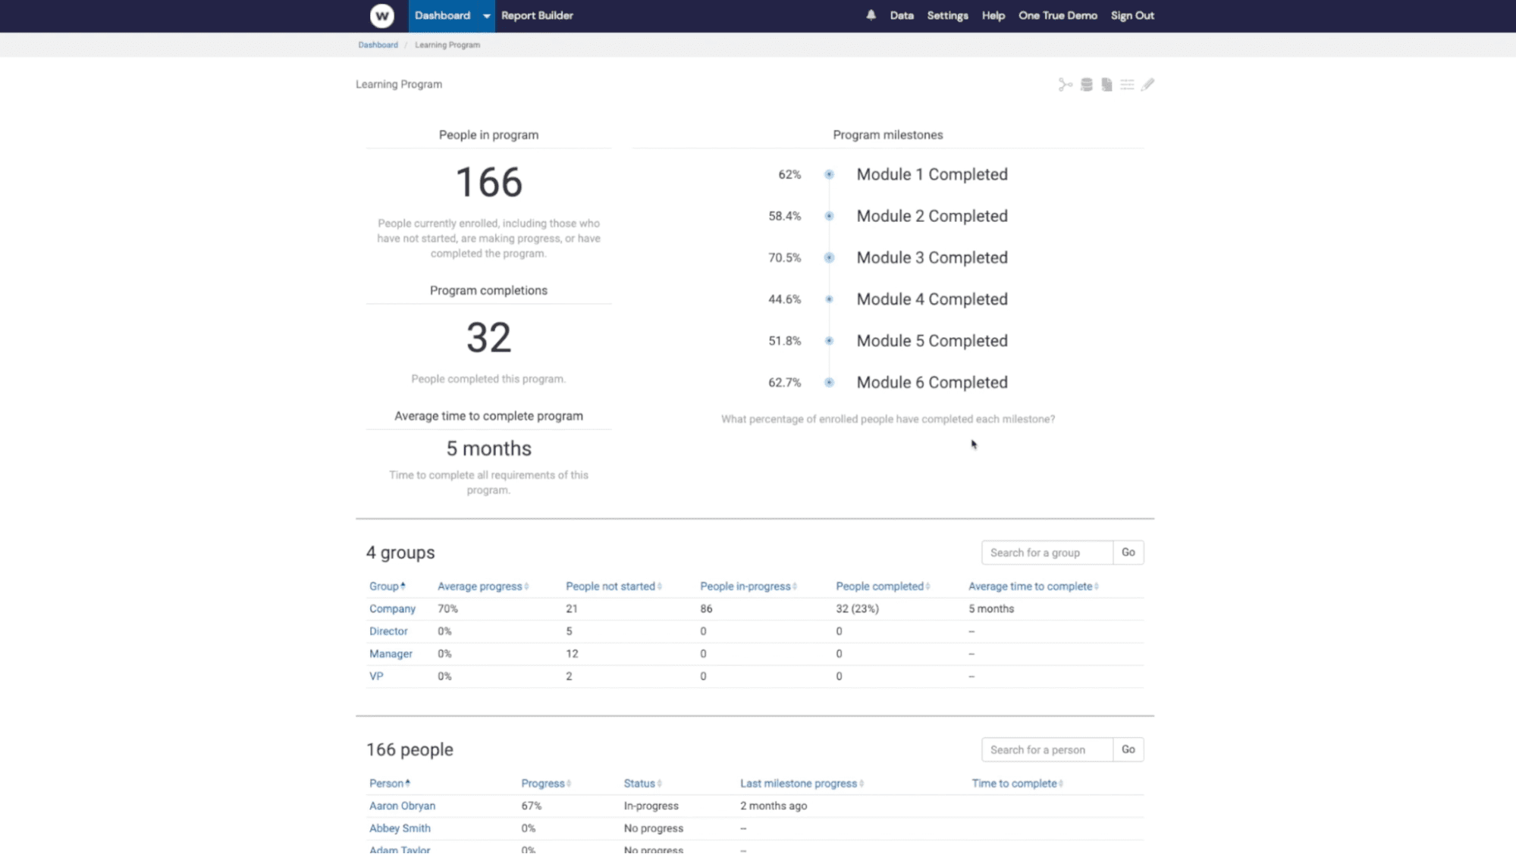Image resolution: width=1516 pixels, height=854 pixels.
Task: Click the document export icon
Action: pos(1106,85)
